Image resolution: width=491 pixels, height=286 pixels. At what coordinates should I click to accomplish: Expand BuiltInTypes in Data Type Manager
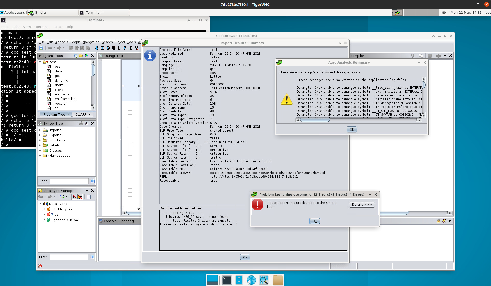point(44,209)
